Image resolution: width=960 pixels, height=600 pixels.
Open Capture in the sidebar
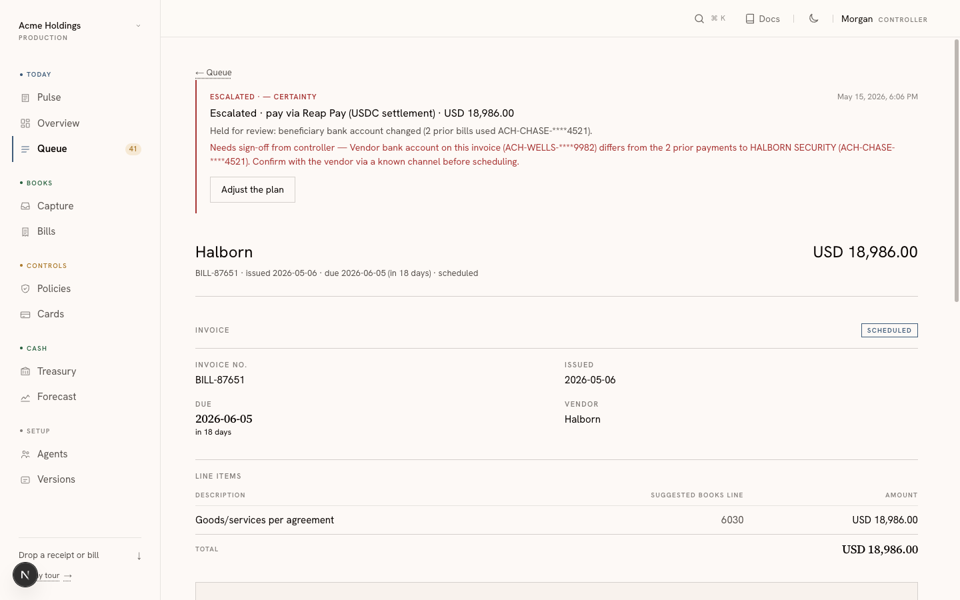pos(80,207)
